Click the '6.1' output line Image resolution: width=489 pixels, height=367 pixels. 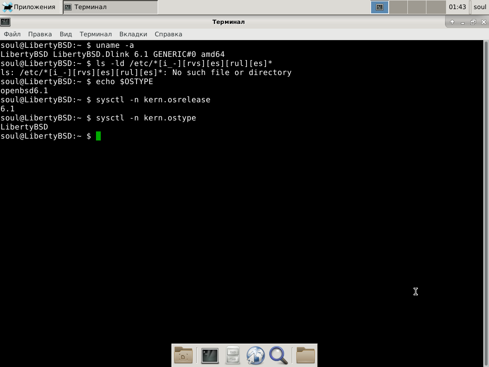point(8,108)
